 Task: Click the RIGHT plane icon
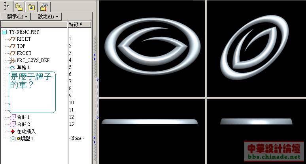(12, 39)
